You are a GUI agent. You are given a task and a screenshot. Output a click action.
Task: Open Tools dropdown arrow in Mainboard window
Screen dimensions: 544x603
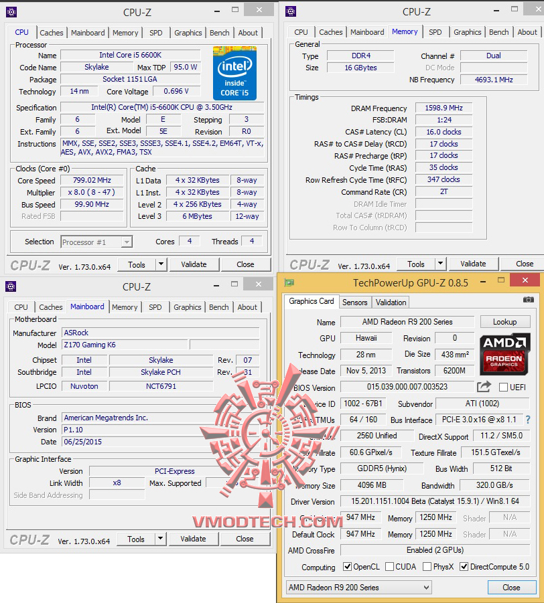(160, 539)
